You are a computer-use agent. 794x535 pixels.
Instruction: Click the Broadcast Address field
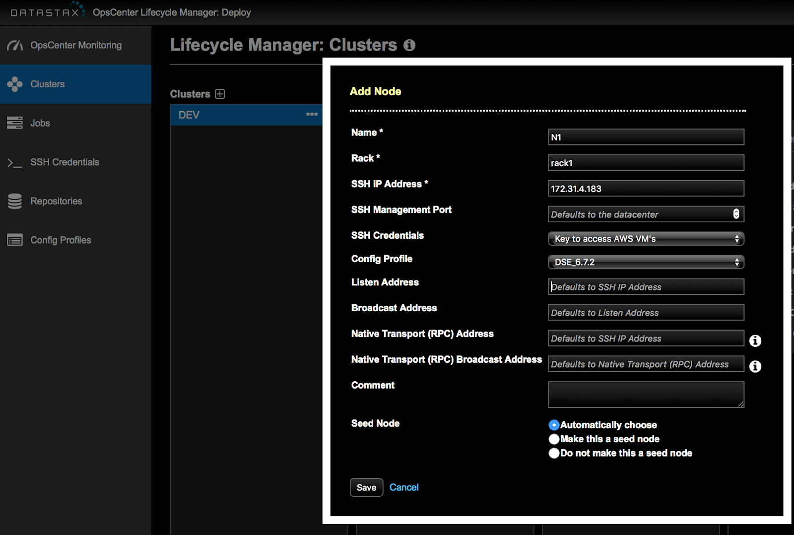pos(646,313)
